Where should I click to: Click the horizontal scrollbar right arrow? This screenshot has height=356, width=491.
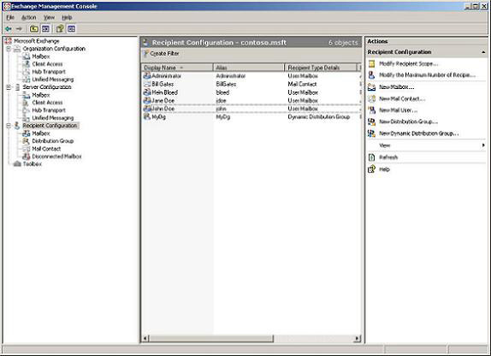(358, 338)
